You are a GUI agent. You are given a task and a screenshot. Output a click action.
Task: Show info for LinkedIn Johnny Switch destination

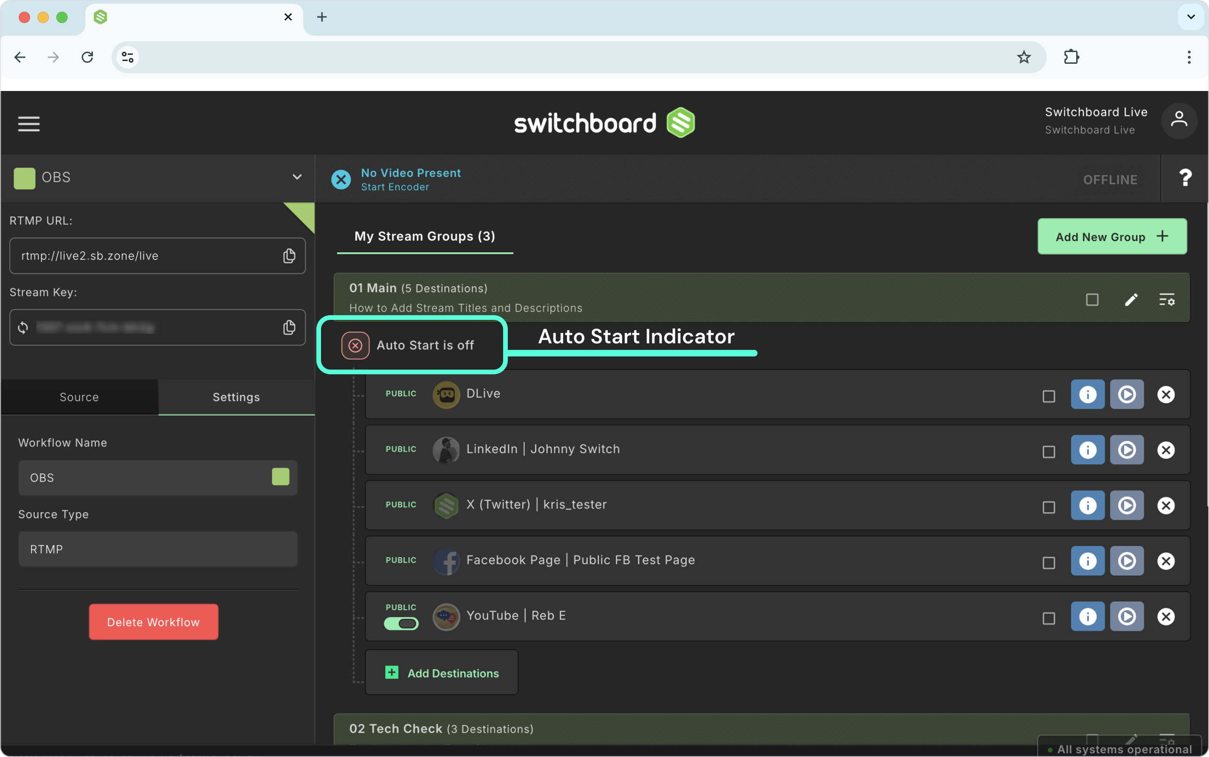(1087, 450)
